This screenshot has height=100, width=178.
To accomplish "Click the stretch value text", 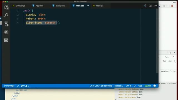I will click(50, 23).
